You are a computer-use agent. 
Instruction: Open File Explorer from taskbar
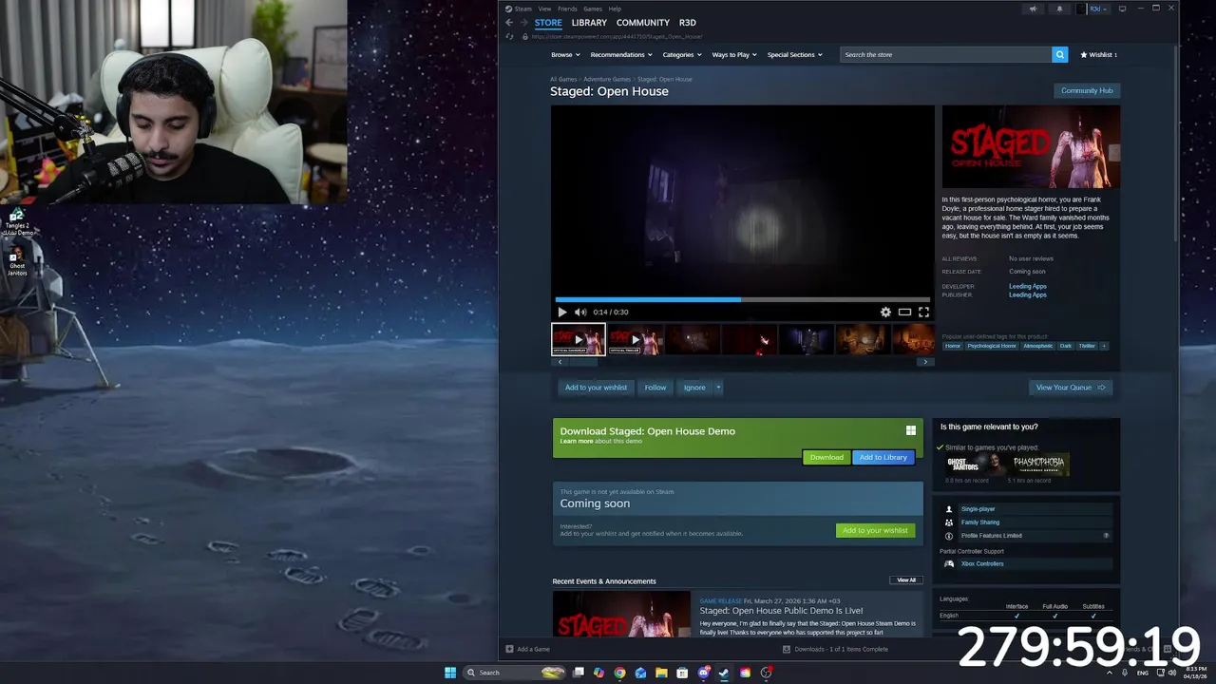point(661,673)
